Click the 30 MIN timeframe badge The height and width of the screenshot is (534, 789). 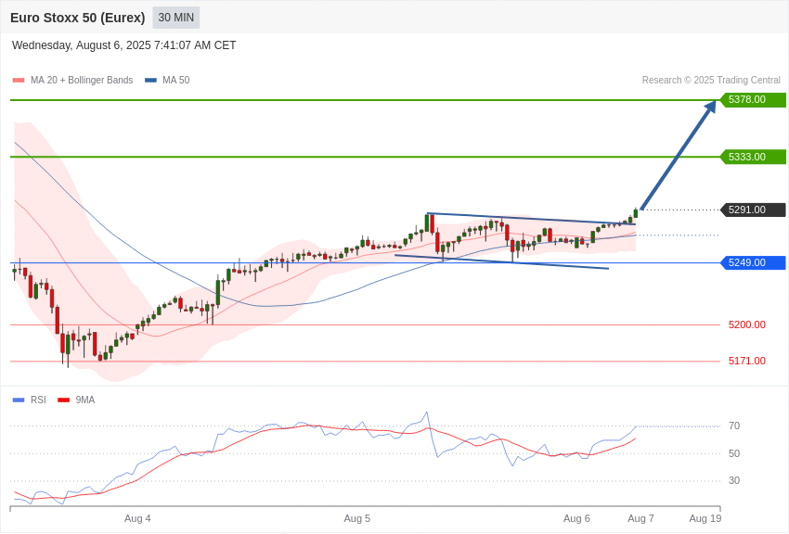[x=175, y=18]
